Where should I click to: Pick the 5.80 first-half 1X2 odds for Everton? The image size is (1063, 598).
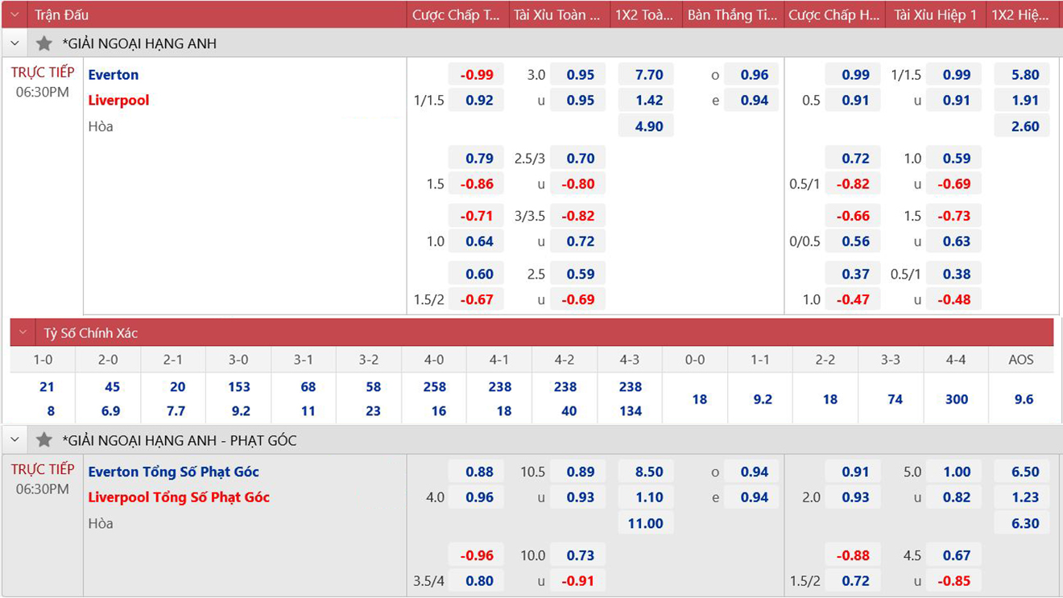[1024, 75]
